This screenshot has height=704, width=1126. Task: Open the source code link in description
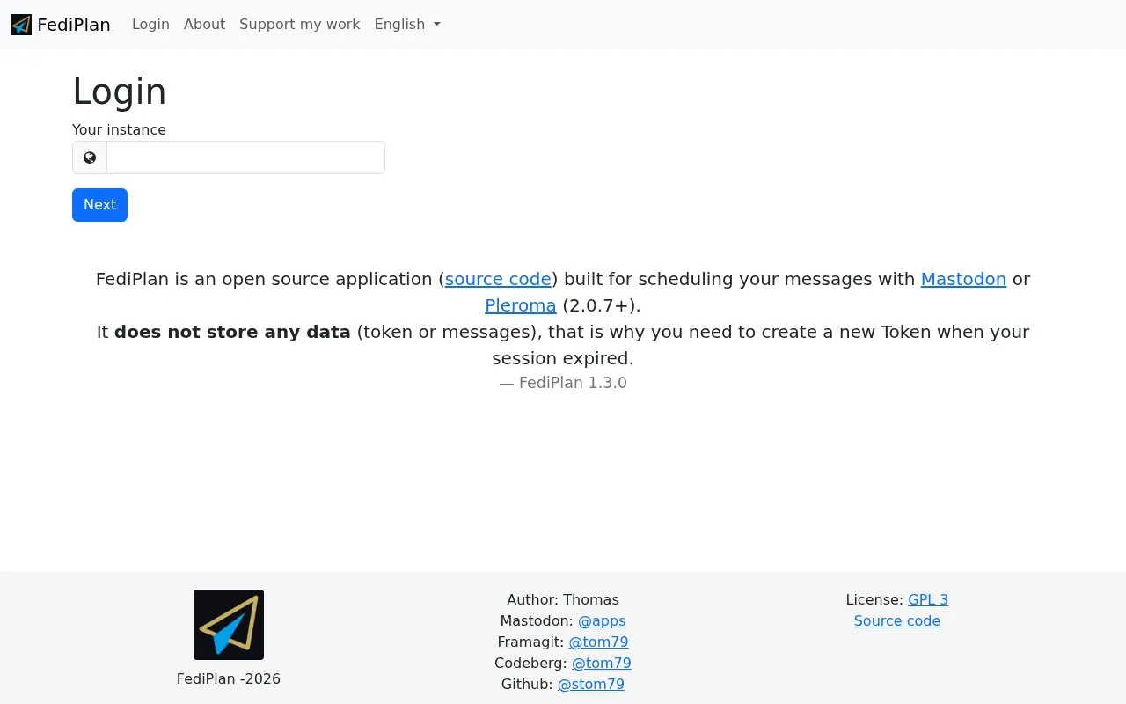(498, 279)
